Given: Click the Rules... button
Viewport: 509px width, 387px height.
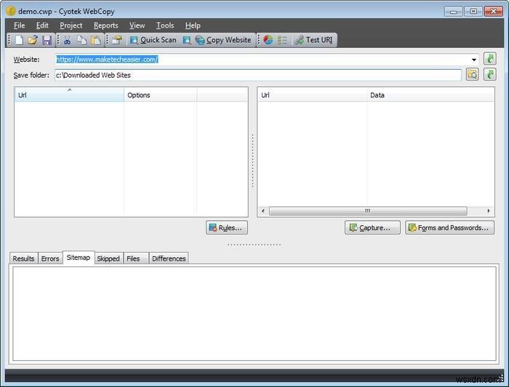Looking at the screenshot, I should pos(227,227).
